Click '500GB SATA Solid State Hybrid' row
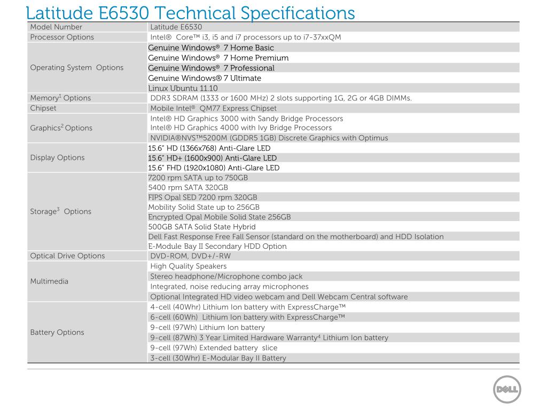547x410 pixels. tap(333, 226)
